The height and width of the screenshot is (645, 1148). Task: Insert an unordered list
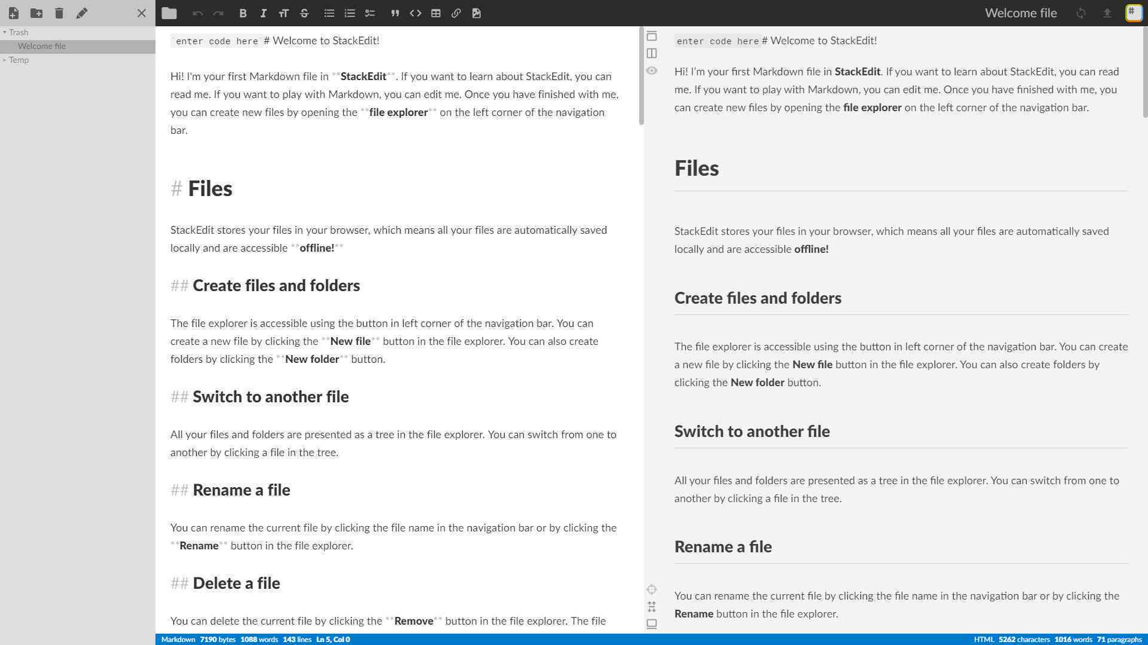pyautogui.click(x=329, y=13)
